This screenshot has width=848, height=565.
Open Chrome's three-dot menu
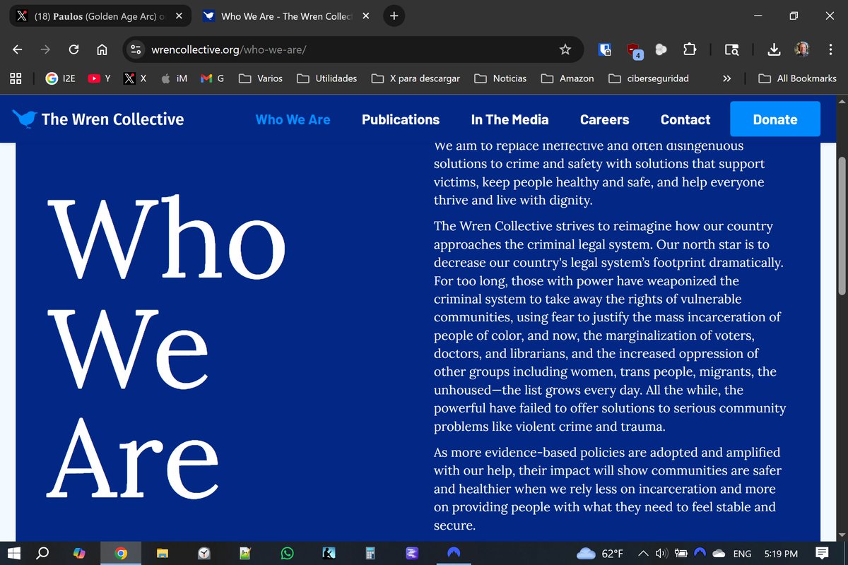point(831,49)
